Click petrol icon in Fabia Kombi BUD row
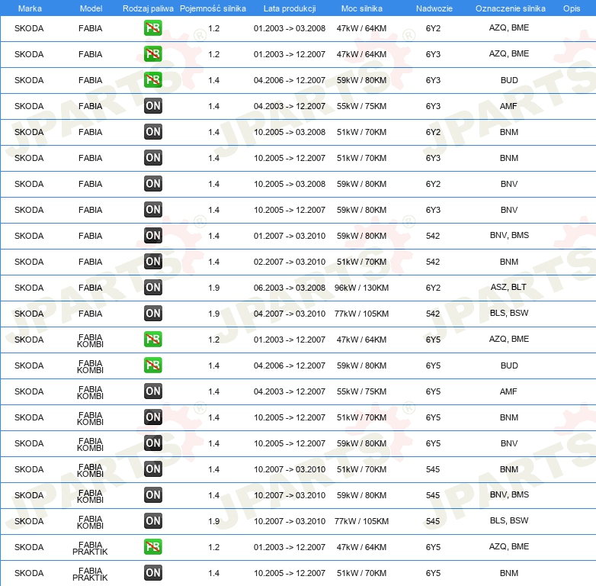This screenshot has width=596, height=586. 152,365
